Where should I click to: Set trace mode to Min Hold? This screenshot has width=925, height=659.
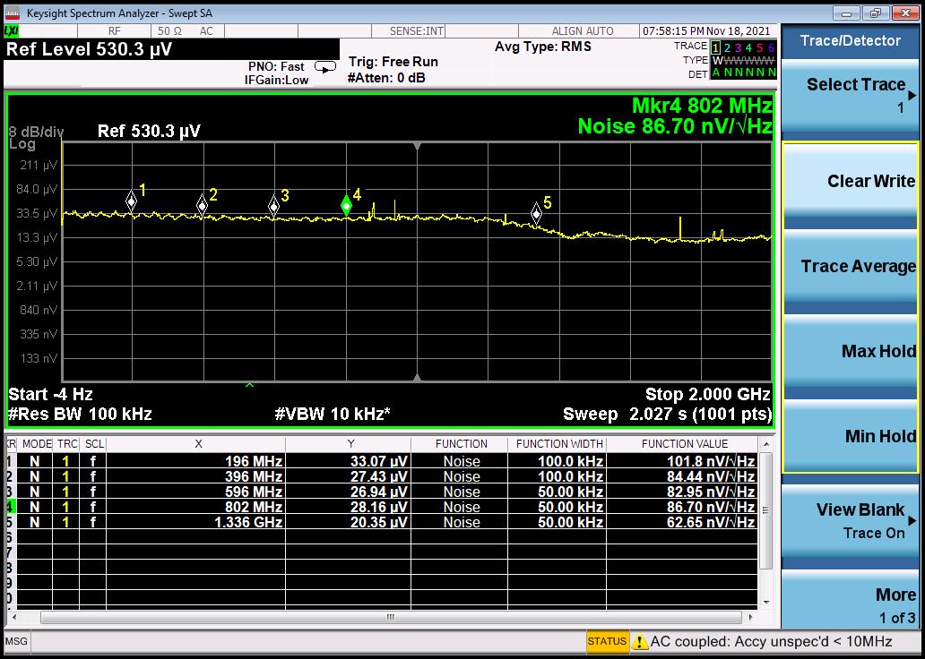point(851,436)
